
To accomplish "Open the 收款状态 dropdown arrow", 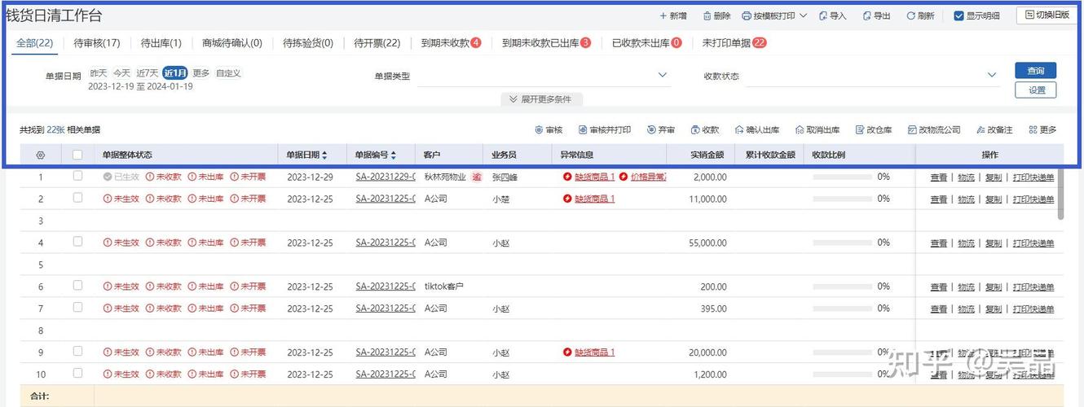I will (992, 75).
